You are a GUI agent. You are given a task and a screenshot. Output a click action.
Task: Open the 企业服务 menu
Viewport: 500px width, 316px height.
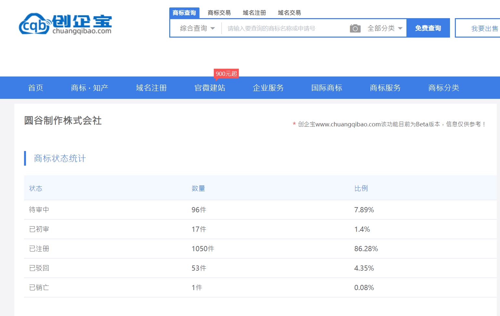pos(268,88)
